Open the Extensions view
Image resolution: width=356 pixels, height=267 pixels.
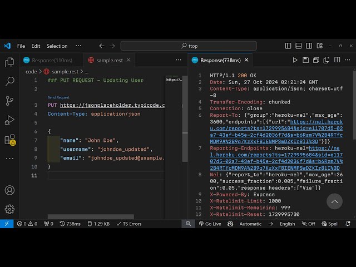9,140
